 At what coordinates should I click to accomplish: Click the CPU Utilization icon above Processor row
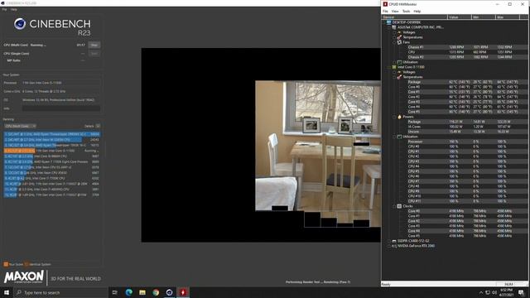point(399,137)
